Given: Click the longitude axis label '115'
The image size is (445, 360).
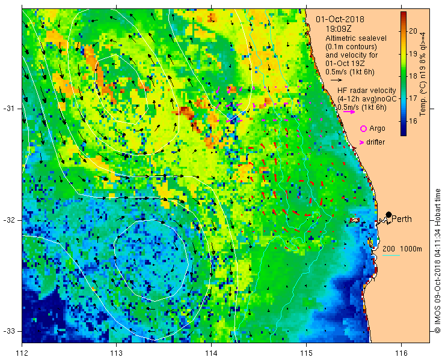Looking at the screenshot, I should click(x=306, y=353).
